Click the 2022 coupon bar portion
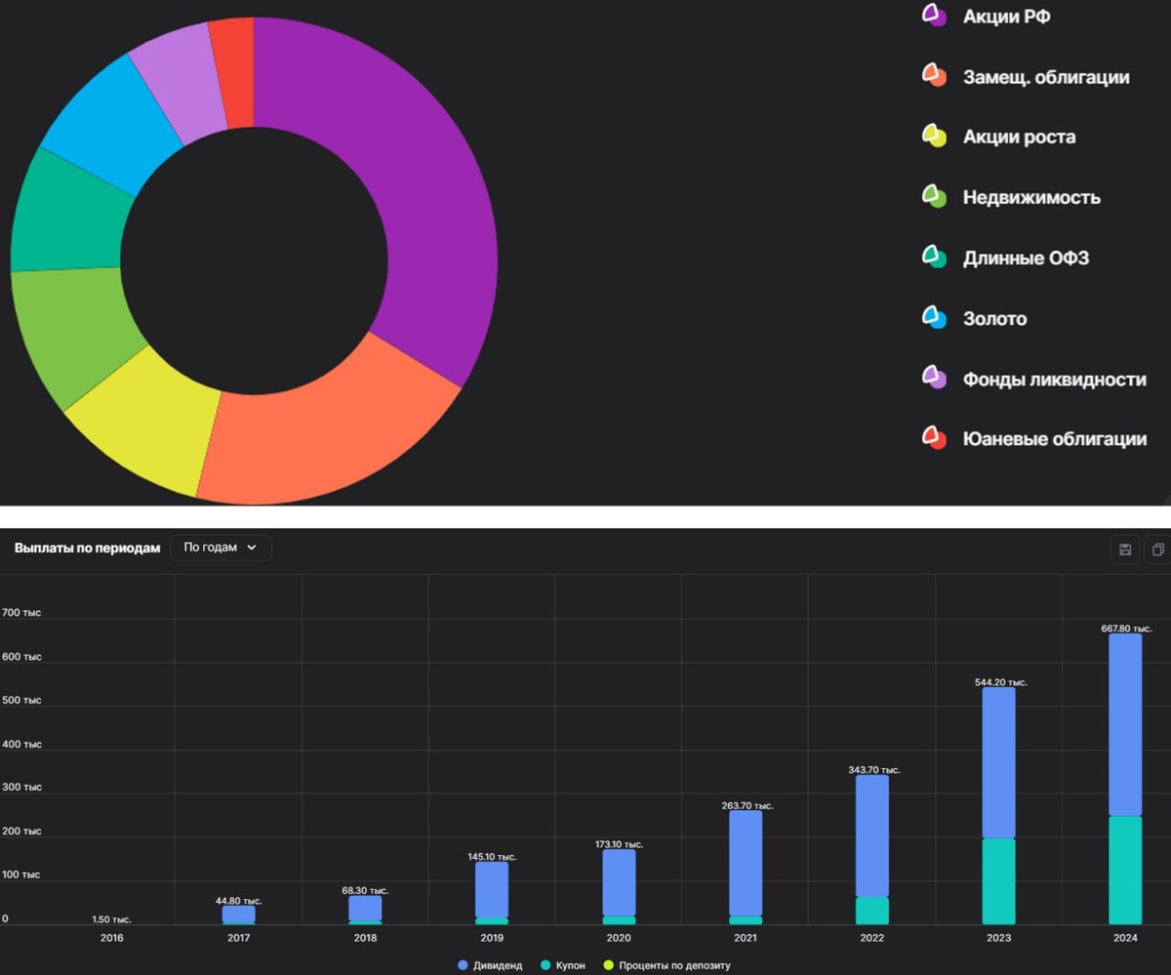The width and height of the screenshot is (1171, 975). [872, 911]
